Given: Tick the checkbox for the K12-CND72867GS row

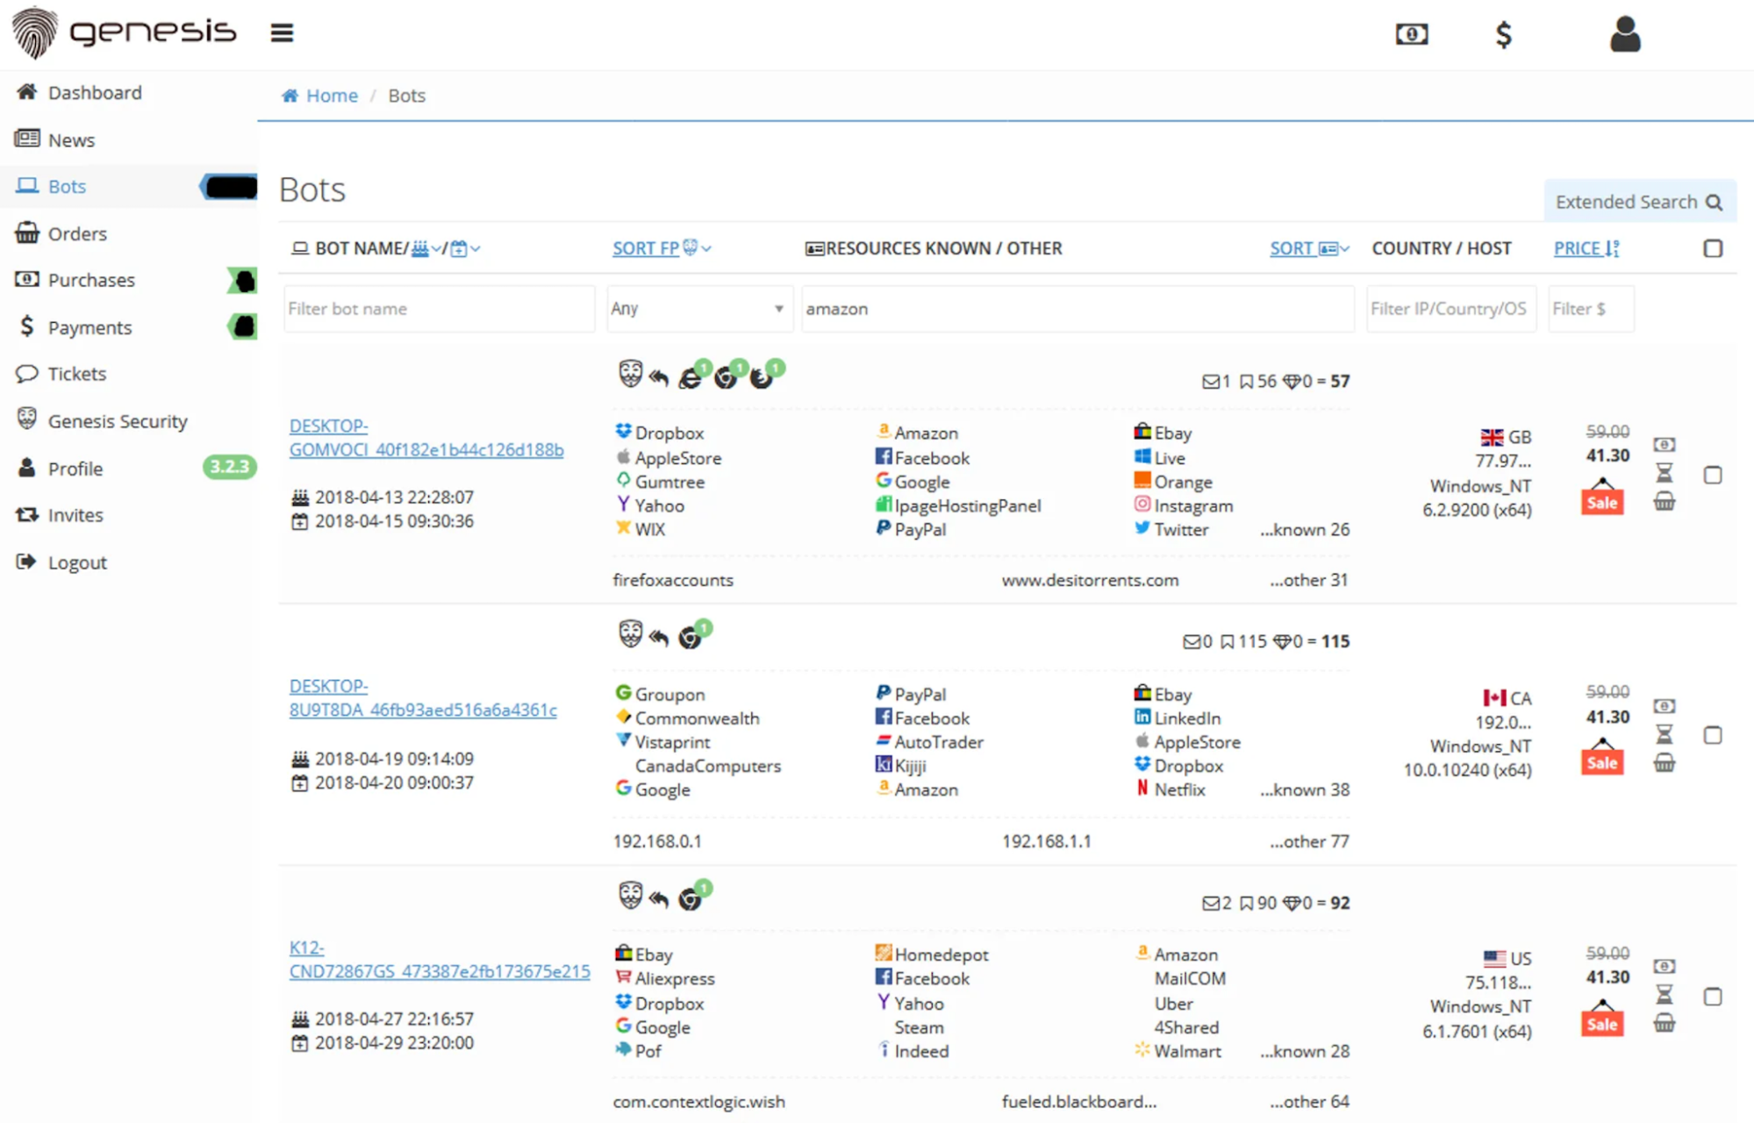Looking at the screenshot, I should coord(1713,997).
